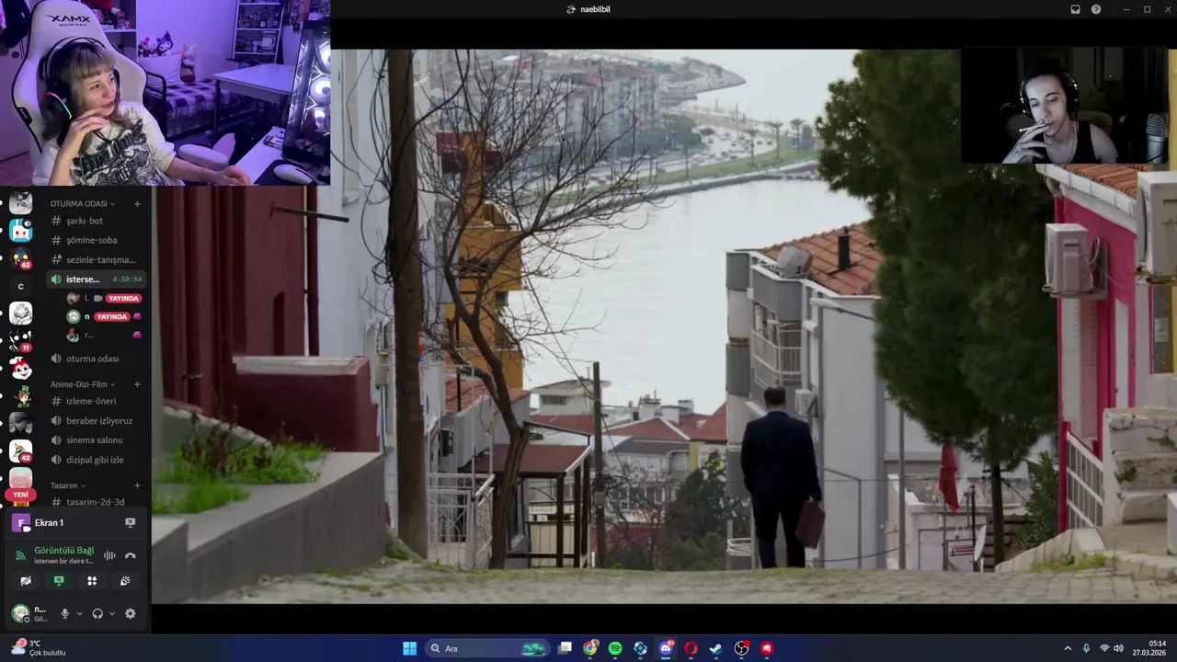Click the YENİ unread mentions pill

pos(20,495)
